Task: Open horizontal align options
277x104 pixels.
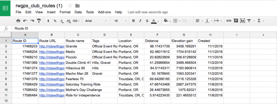Action: (198, 21)
